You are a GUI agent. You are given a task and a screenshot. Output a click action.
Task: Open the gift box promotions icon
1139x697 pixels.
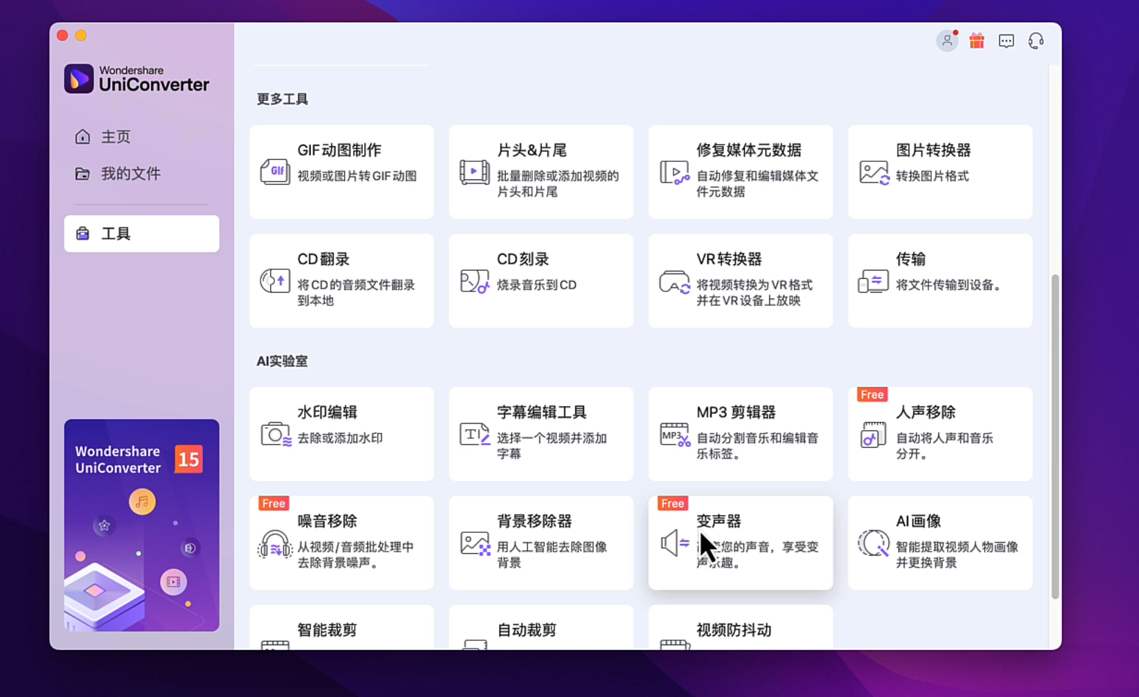(x=976, y=41)
